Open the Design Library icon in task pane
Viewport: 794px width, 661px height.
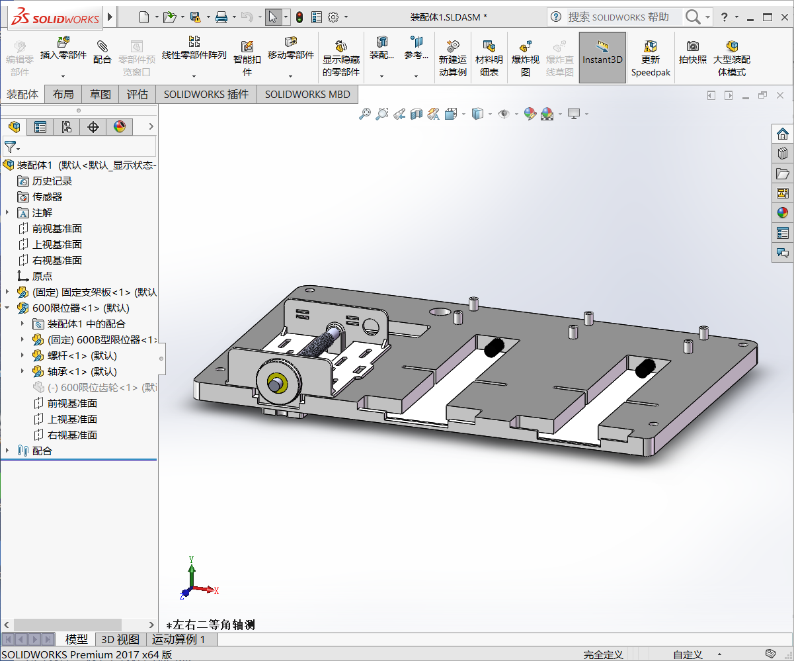[783, 154]
